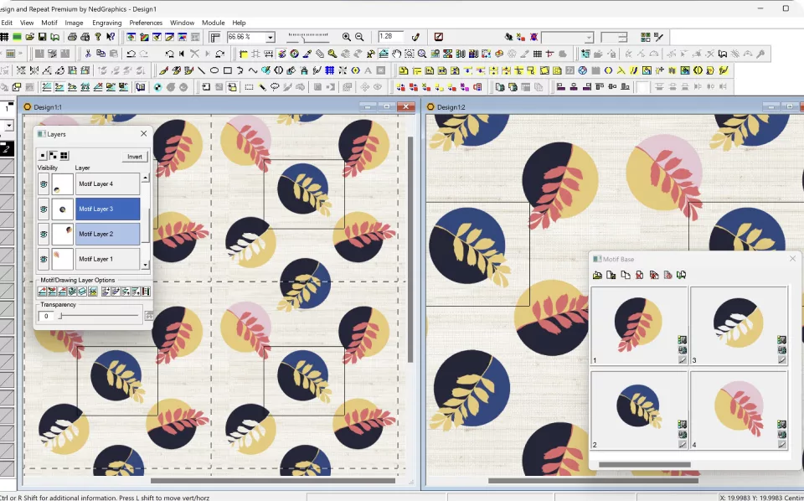Select the eyedropper color picker tool
The width and height of the screenshot is (804, 501).
[307, 54]
